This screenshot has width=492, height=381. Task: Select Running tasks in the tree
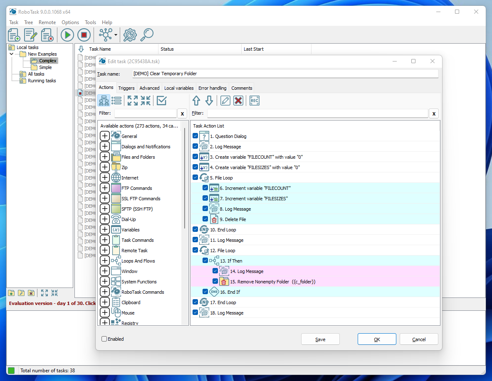(x=42, y=81)
